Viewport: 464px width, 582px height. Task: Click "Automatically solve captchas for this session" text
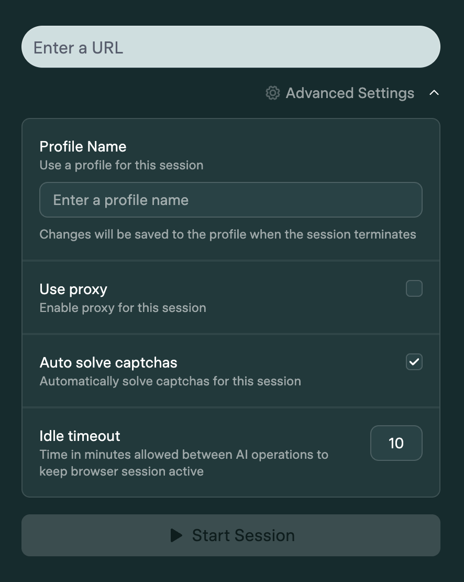(x=170, y=381)
